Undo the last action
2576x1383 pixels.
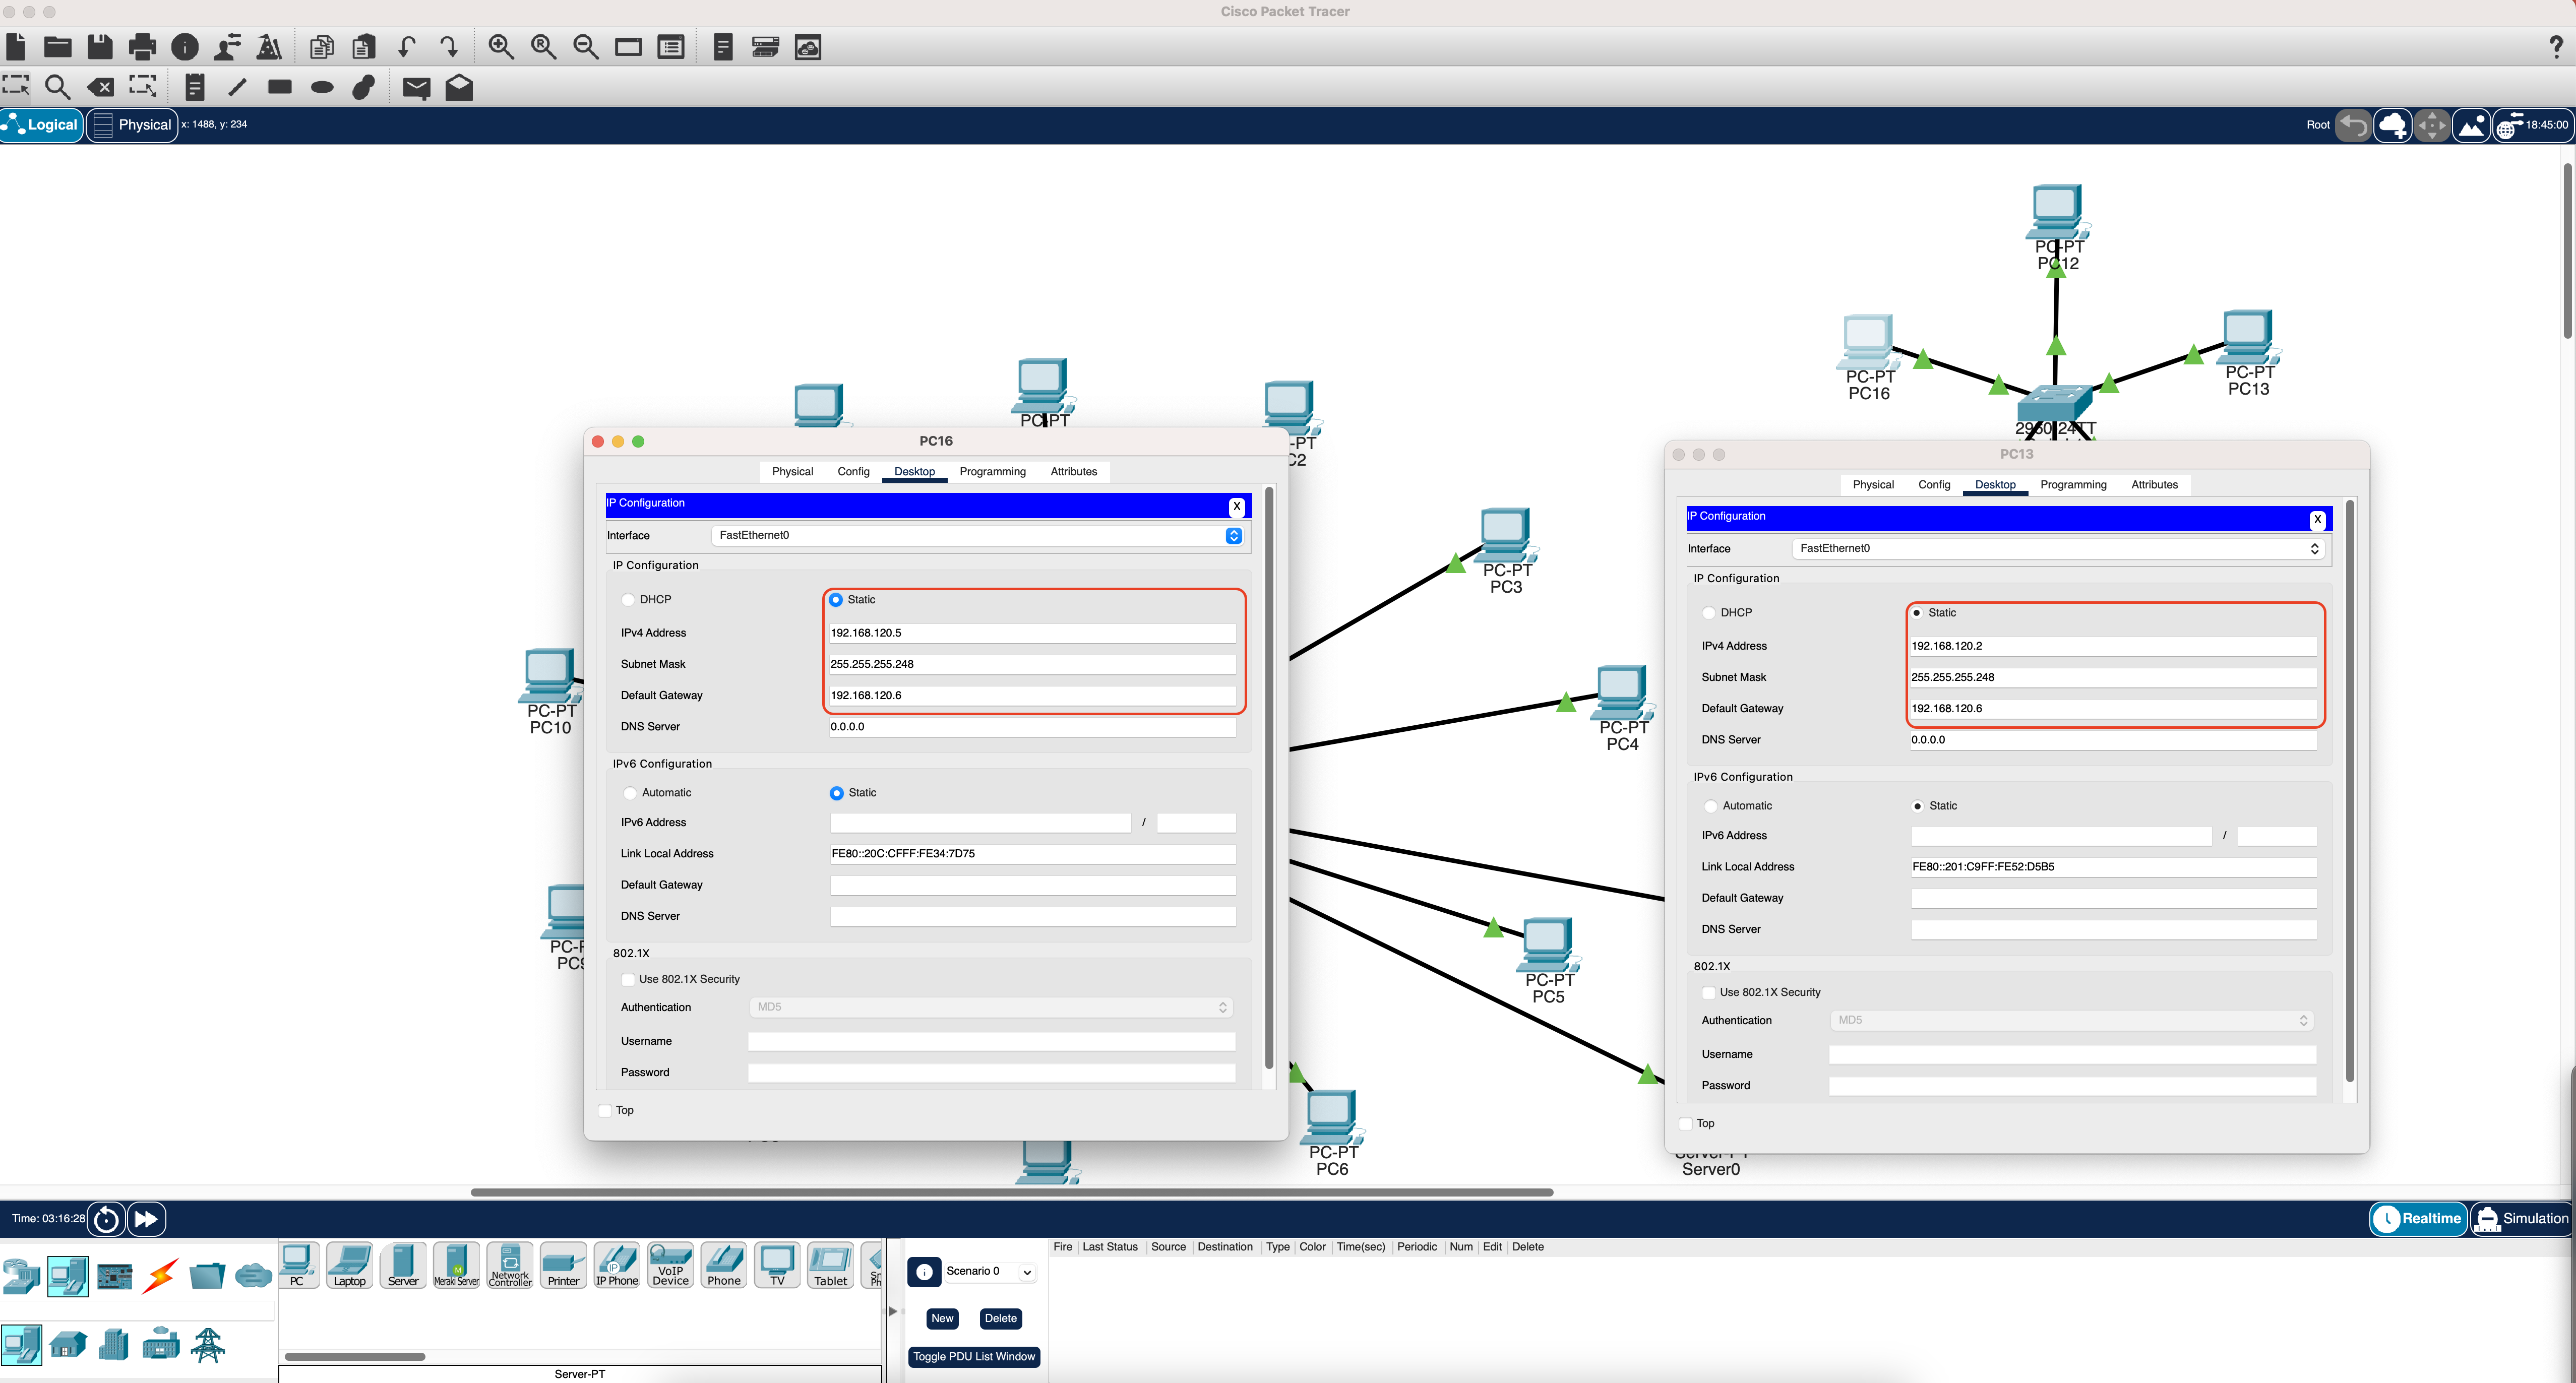(407, 47)
